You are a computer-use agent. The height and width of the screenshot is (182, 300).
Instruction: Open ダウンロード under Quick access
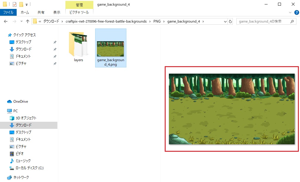click(21, 49)
